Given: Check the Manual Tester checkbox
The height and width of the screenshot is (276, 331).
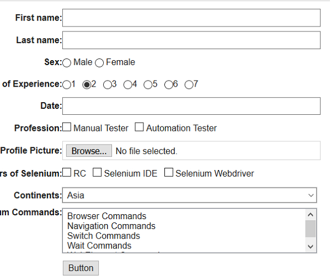Looking at the screenshot, I should [x=67, y=128].
